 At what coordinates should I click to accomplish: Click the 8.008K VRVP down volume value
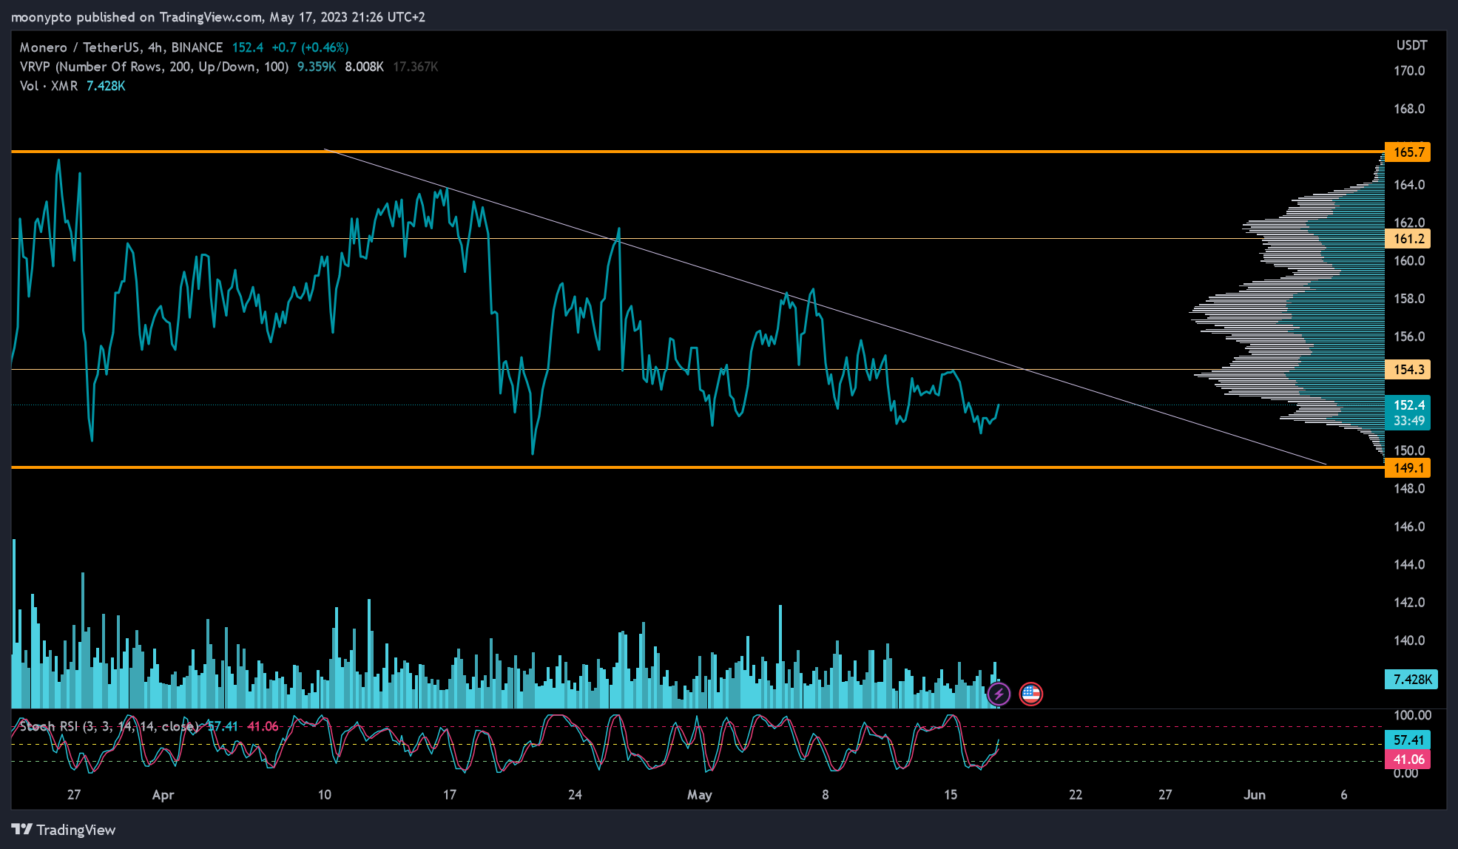(364, 67)
